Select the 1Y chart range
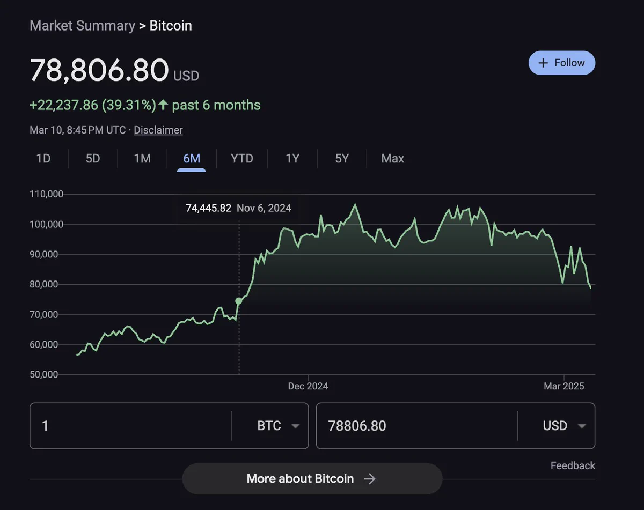This screenshot has height=510, width=644. pos(292,159)
